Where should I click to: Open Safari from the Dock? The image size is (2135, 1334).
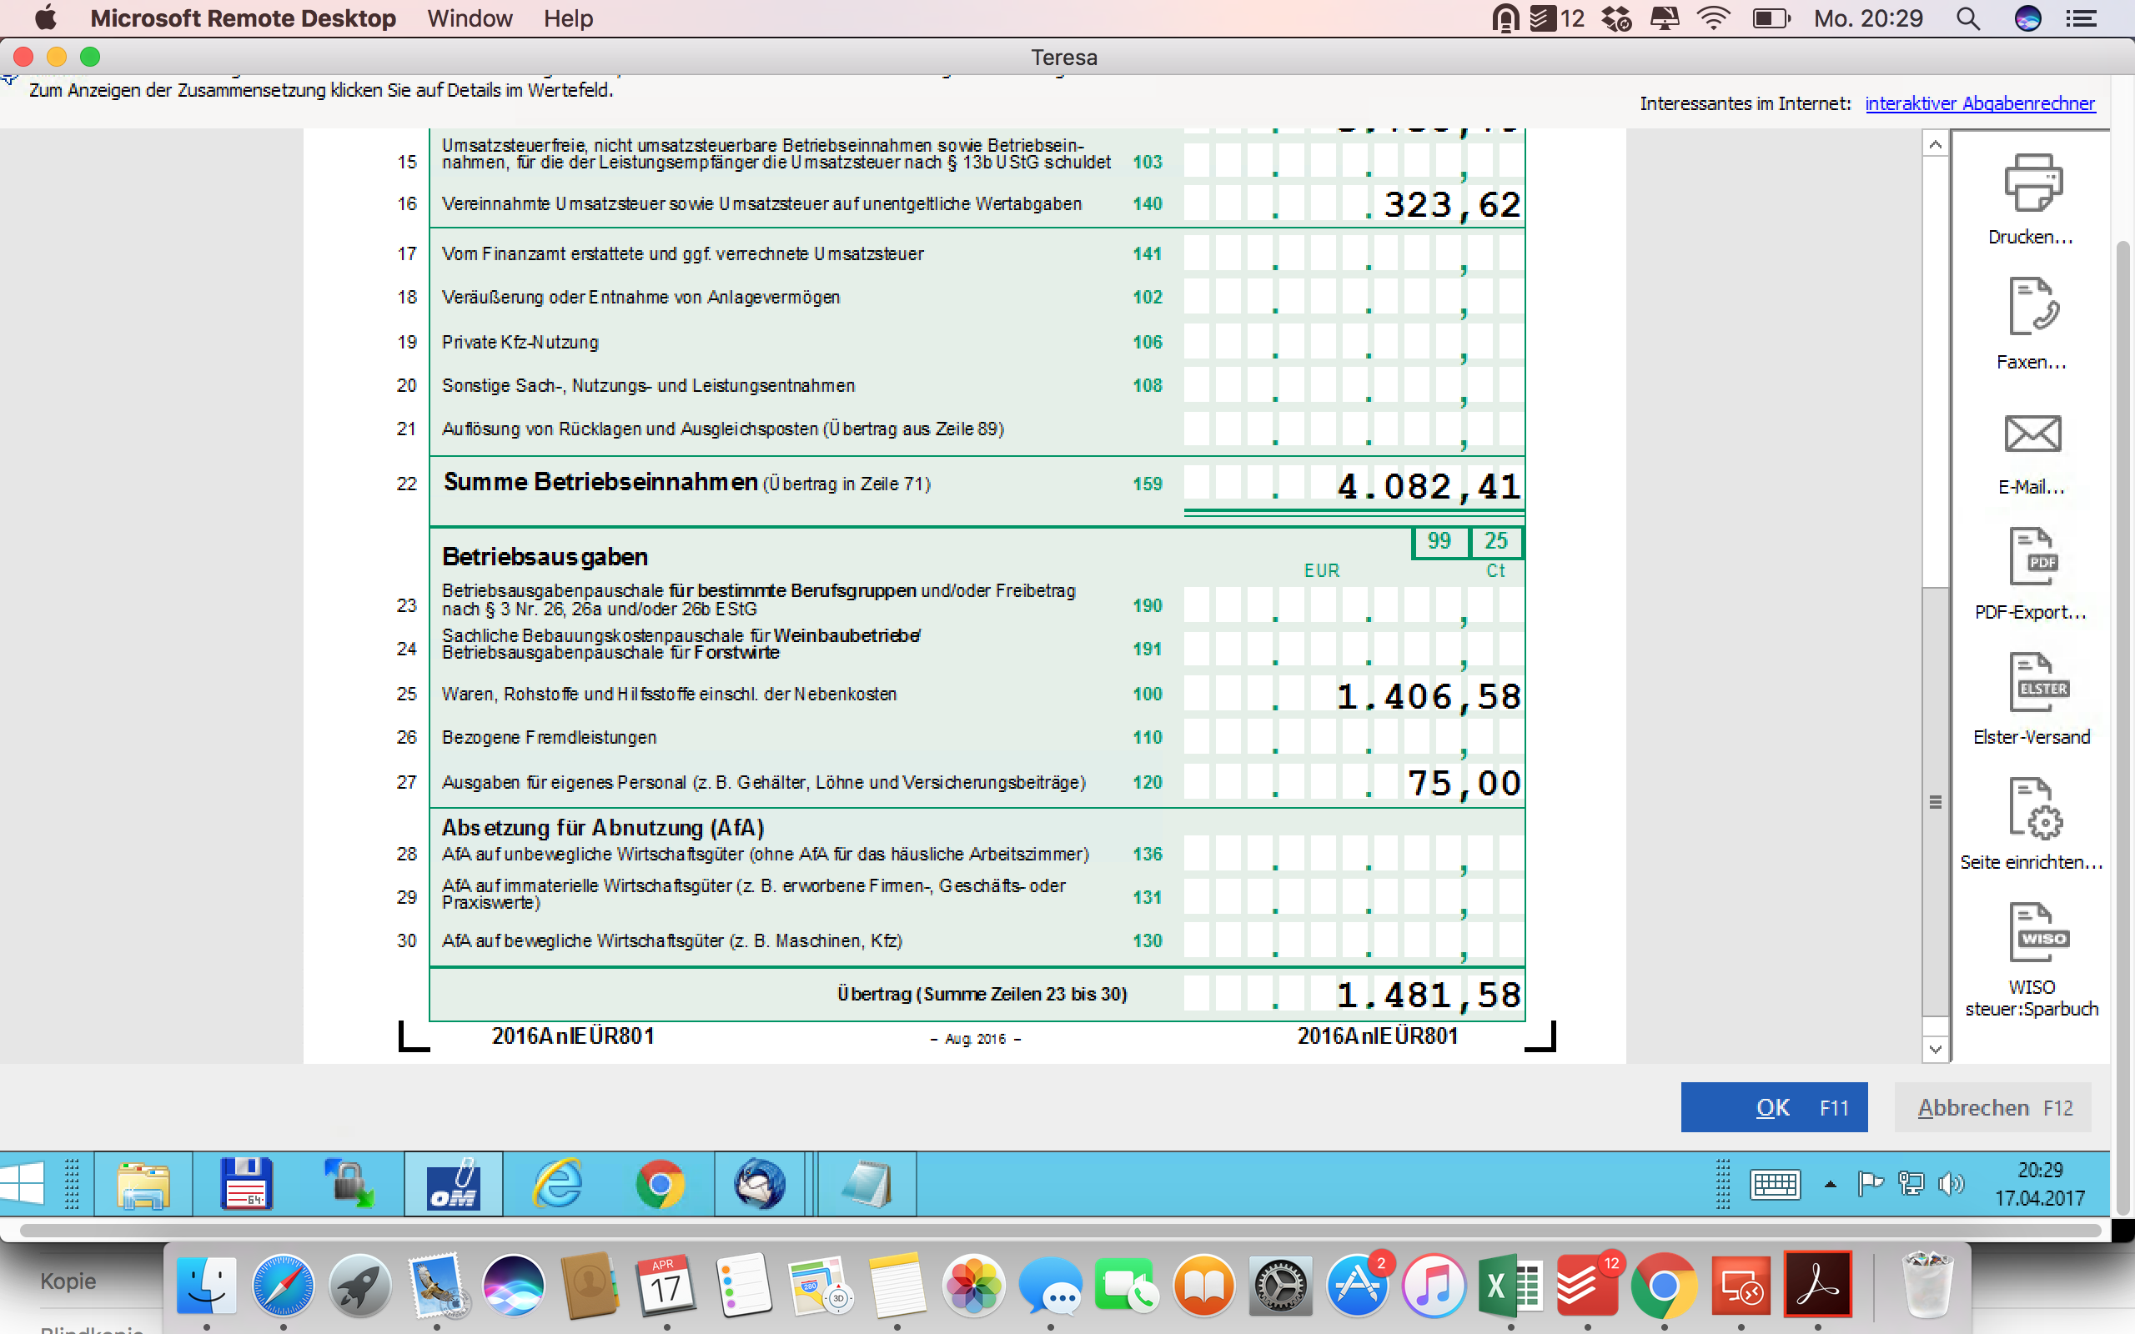coord(284,1285)
